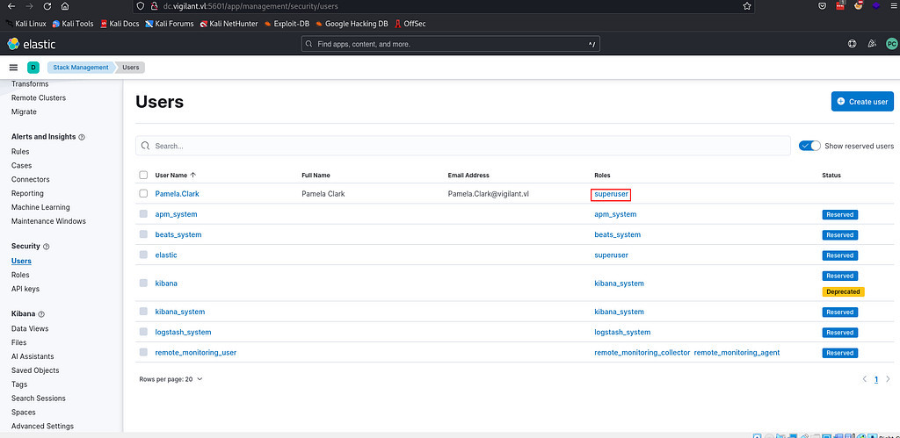Click Pamela.Clark@vigilant.vl email cell
Image resolution: width=900 pixels, height=438 pixels.
(x=489, y=194)
